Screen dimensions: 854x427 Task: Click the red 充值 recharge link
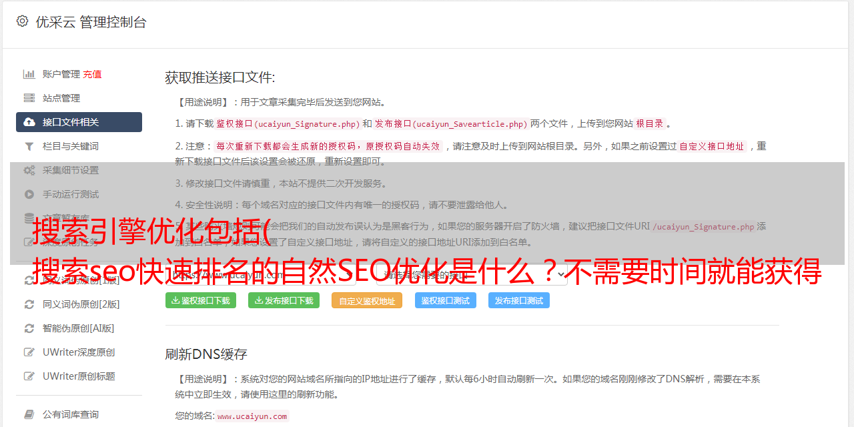pos(92,74)
